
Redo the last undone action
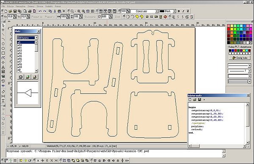coord(45,11)
